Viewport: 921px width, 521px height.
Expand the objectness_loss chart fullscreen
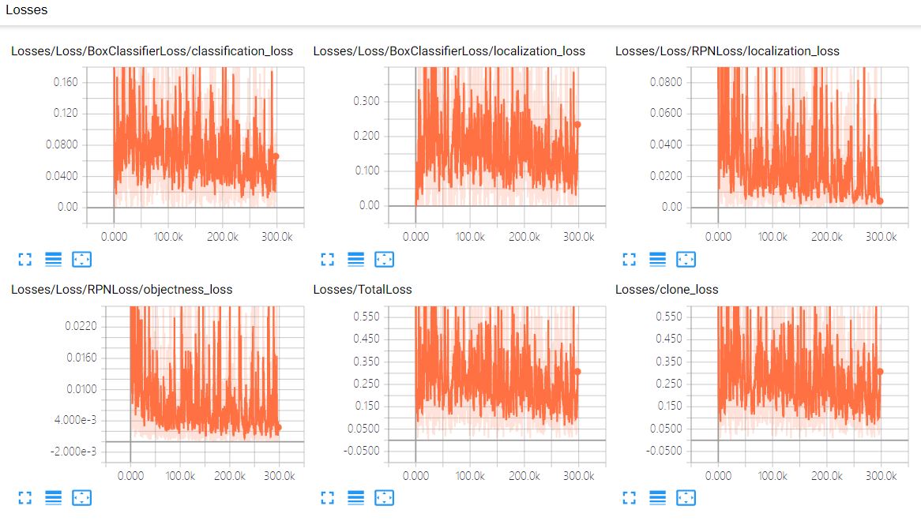(x=24, y=498)
